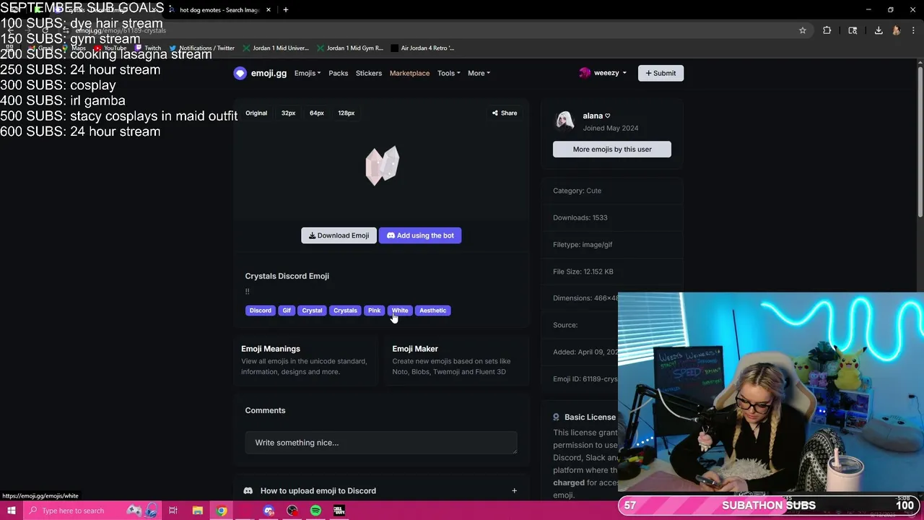
Task: Click the crystals emoji preview image
Action: click(382, 165)
